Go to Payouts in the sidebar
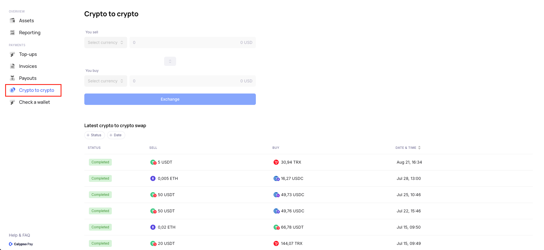This screenshot has height=250, width=544. [x=28, y=78]
